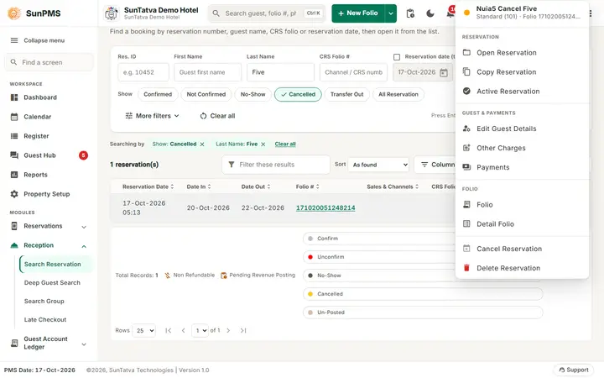The height and width of the screenshot is (378, 604).
Task: Open Property Setup gear item
Action: tap(49, 194)
